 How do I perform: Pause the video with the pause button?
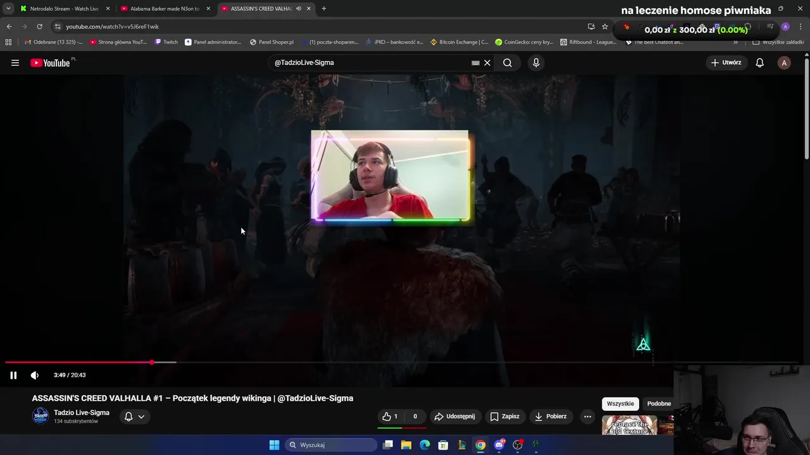point(13,375)
